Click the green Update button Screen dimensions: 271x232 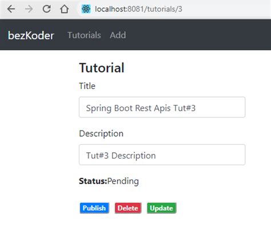click(x=162, y=208)
